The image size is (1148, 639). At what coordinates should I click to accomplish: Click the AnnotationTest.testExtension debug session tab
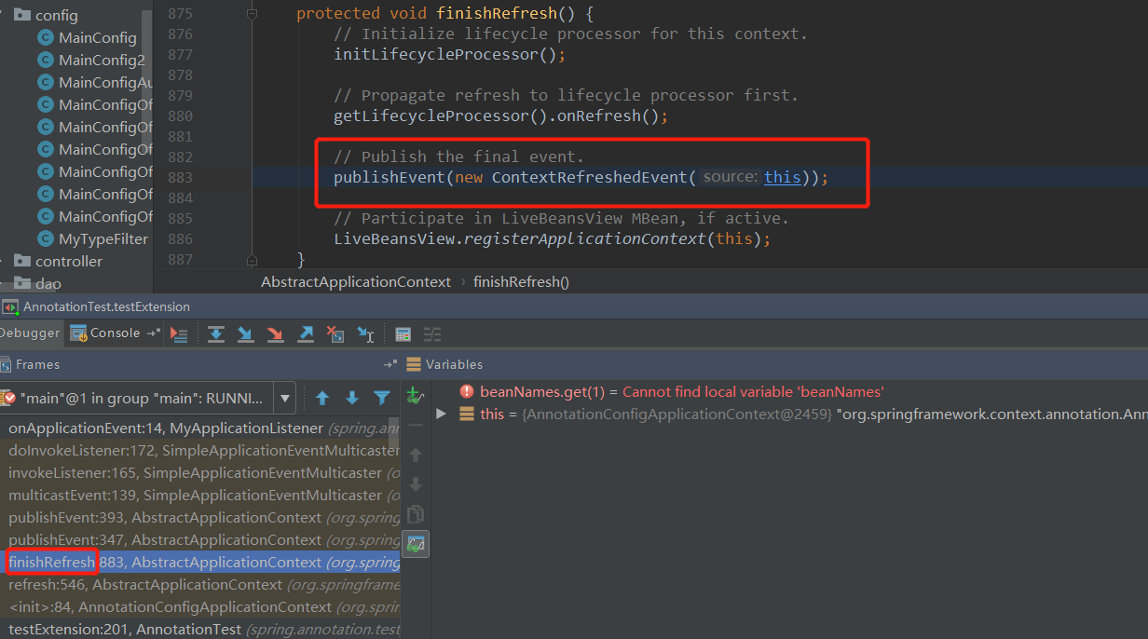pos(106,306)
